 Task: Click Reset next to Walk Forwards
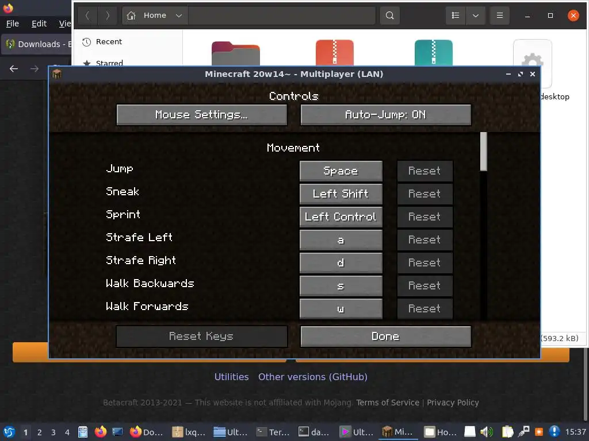coord(425,308)
